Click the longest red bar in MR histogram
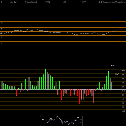This screenshot has width=126, height=126. click(79, 97)
